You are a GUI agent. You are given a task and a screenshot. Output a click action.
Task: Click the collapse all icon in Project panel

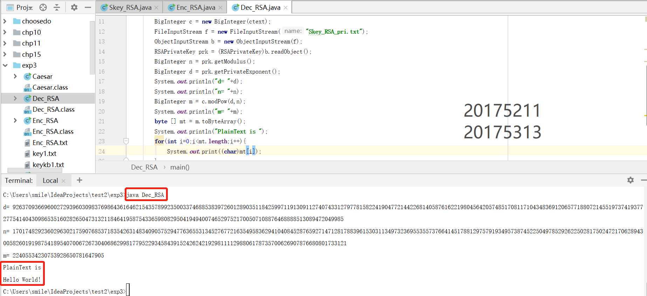click(x=57, y=7)
